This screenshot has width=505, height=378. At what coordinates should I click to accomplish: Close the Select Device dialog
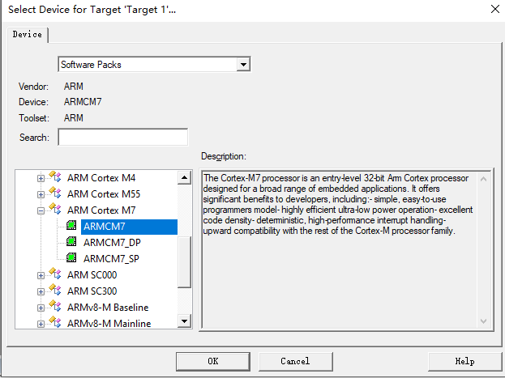[495, 9]
